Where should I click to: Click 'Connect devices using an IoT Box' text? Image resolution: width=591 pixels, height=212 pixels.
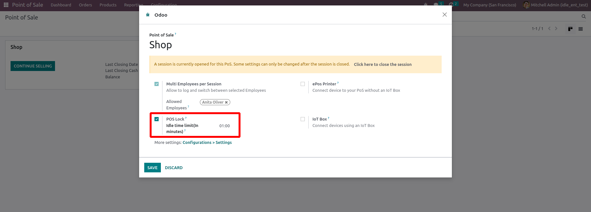pyautogui.click(x=343, y=126)
